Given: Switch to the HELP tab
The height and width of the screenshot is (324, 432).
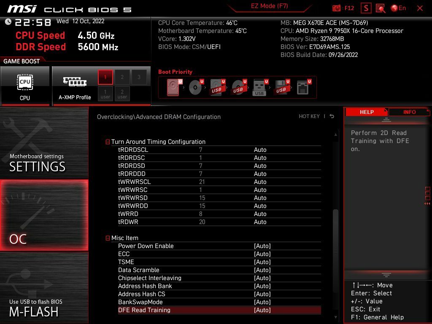Looking at the screenshot, I should (x=367, y=112).
